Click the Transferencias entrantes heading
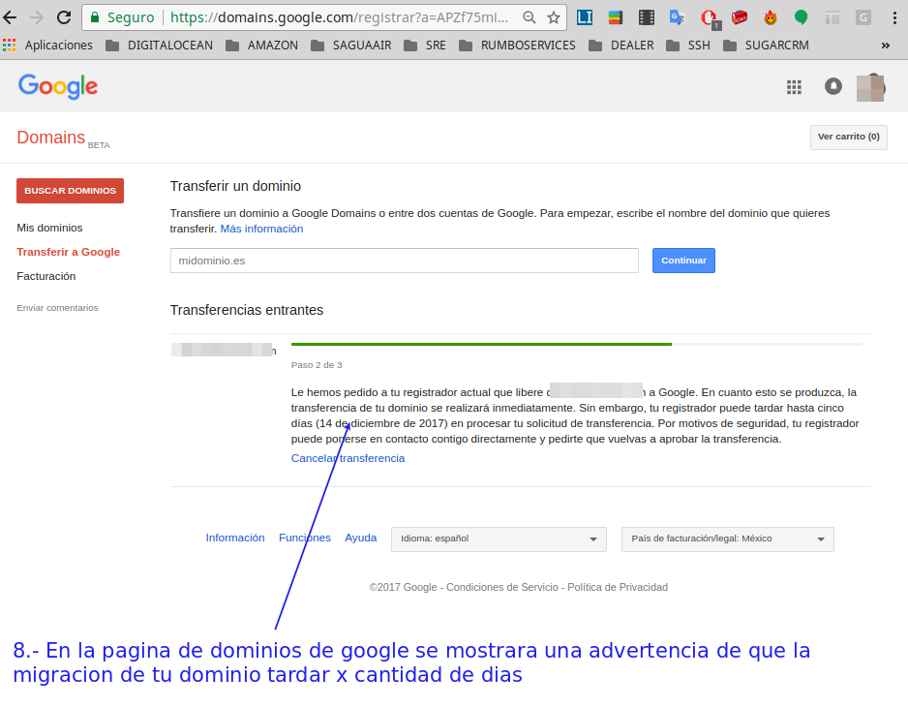Viewport: 908px width, 708px height. click(247, 310)
